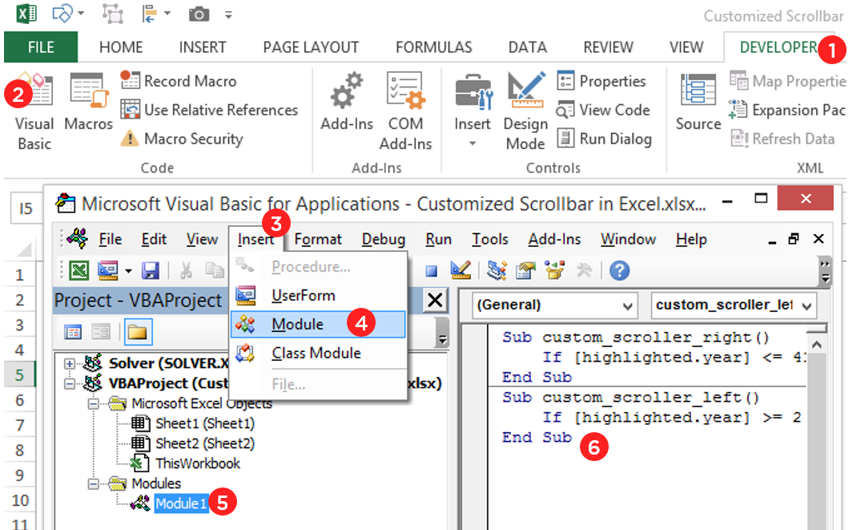Close the Project - VBAProject pane
Image resolution: width=849 pixels, height=530 pixels.
(435, 300)
